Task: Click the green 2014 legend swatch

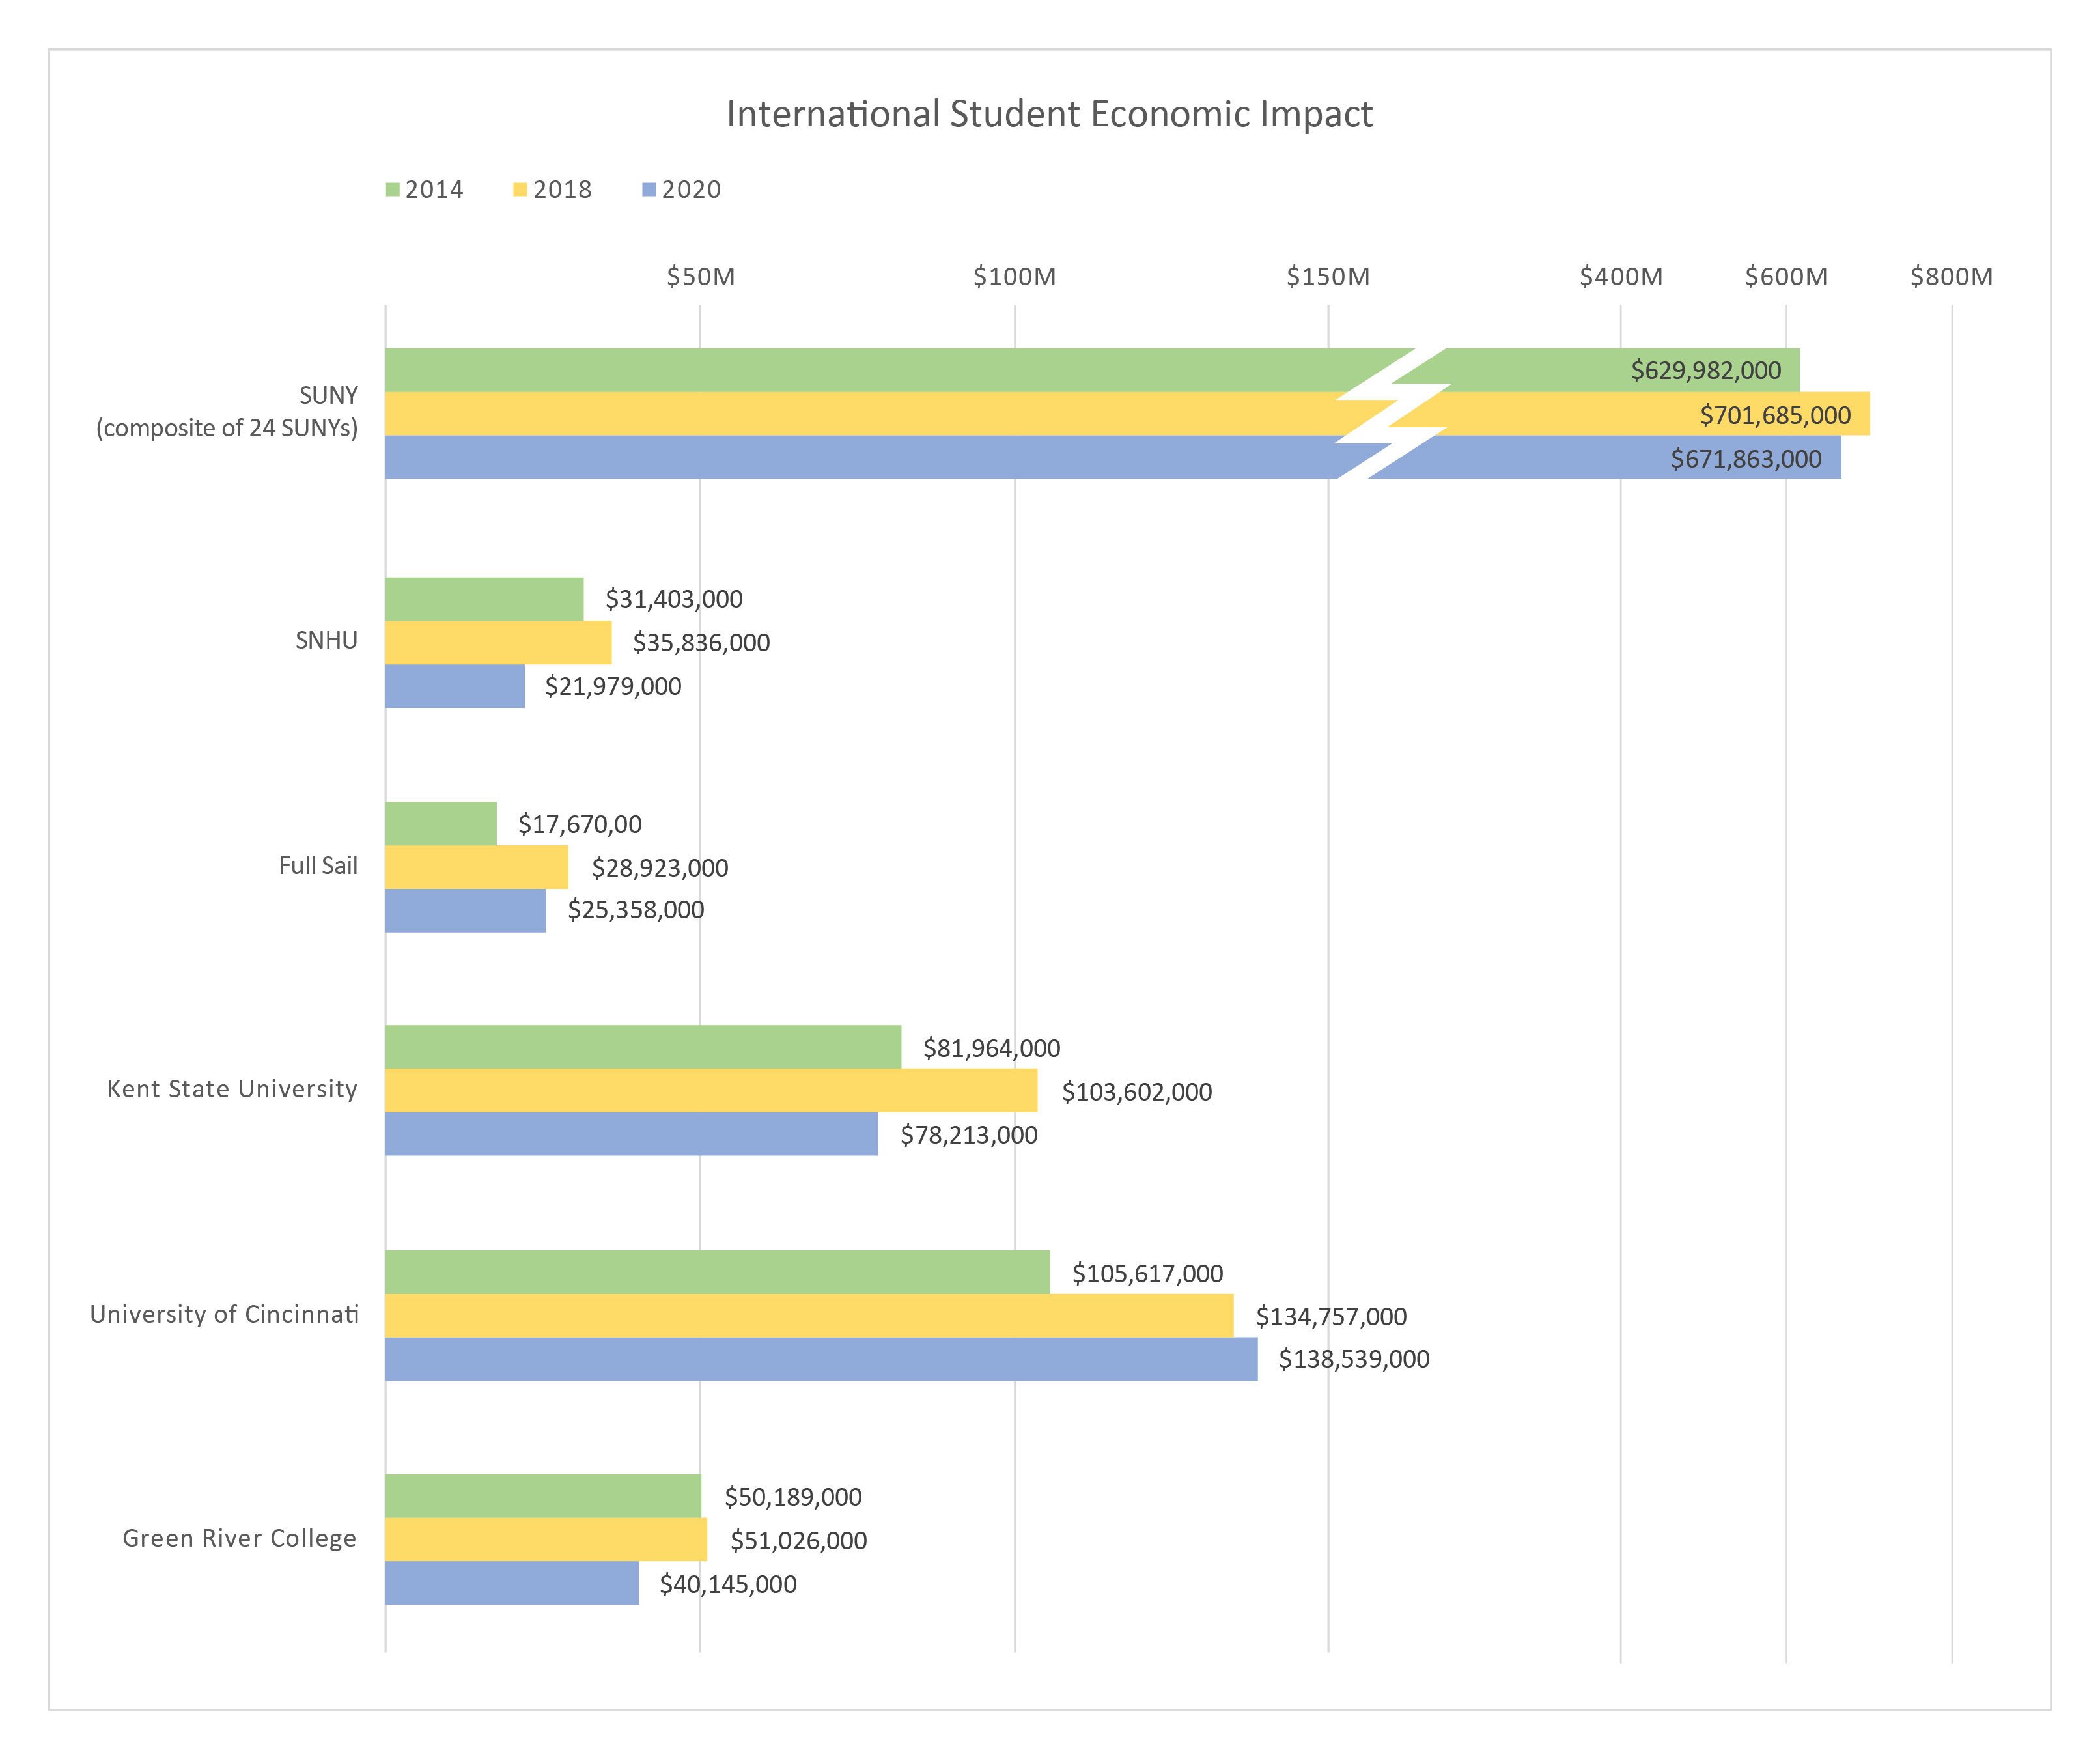Action: click(393, 190)
